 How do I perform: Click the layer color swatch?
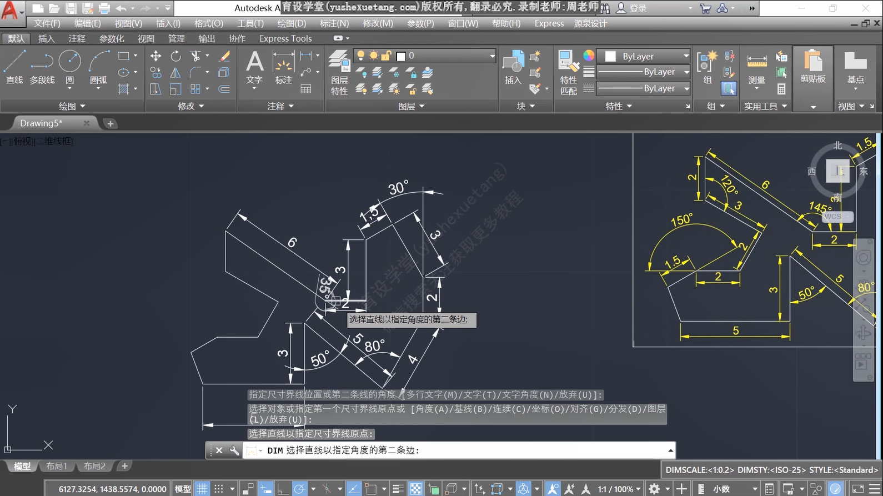pos(401,56)
